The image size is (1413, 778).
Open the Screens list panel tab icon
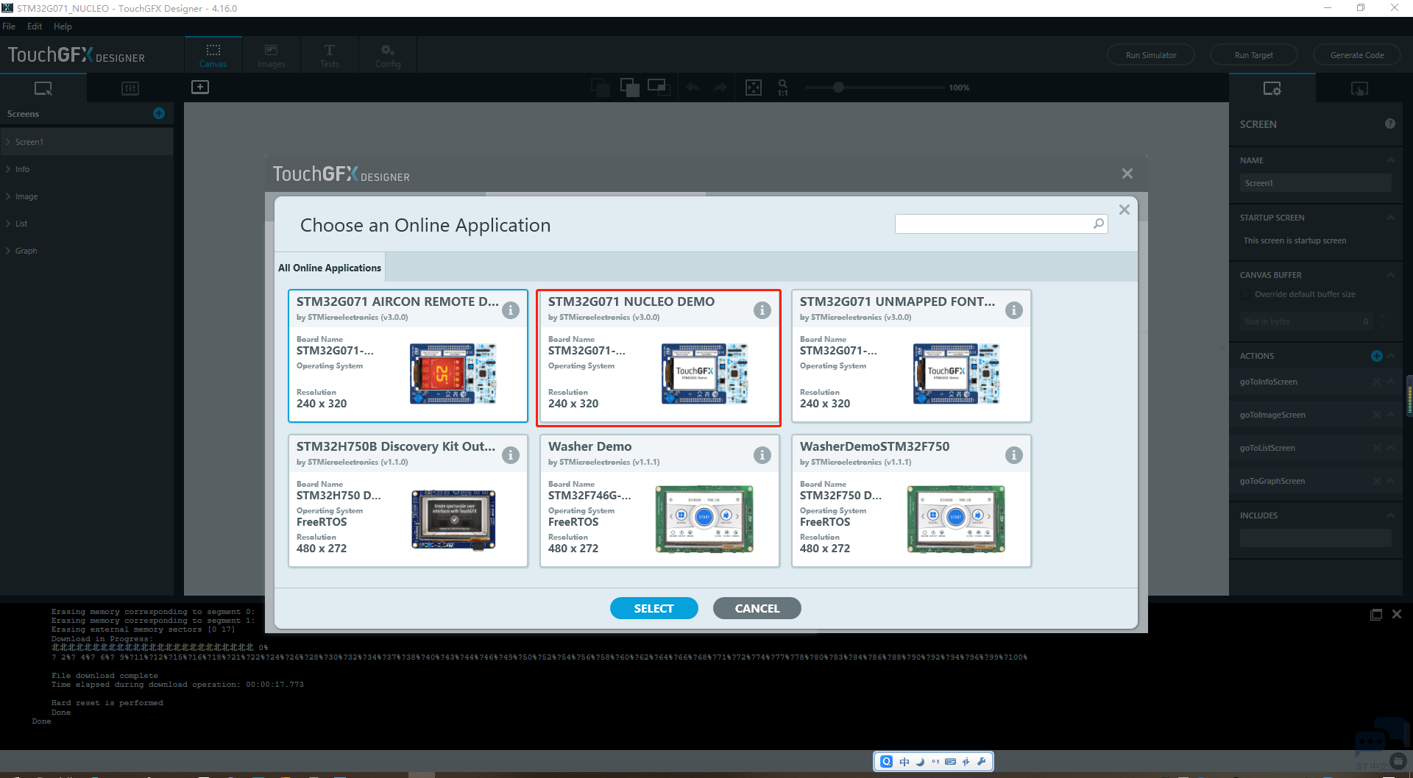pos(43,88)
